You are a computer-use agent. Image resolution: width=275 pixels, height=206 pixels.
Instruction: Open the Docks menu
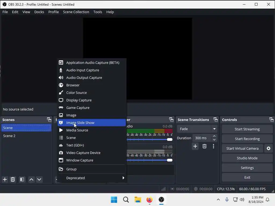pyautogui.click(x=39, y=12)
